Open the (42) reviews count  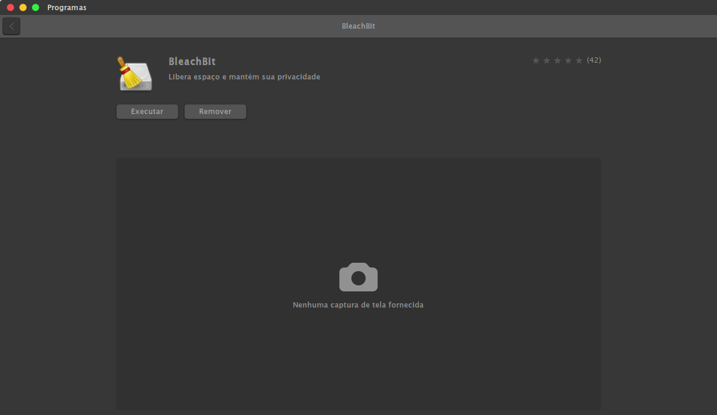(594, 60)
